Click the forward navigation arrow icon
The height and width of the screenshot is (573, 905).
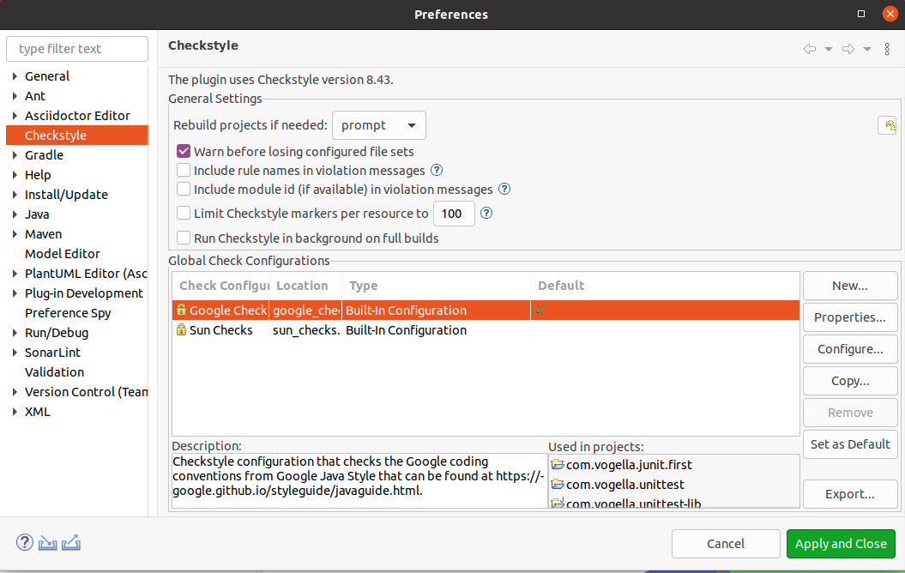[x=848, y=49]
